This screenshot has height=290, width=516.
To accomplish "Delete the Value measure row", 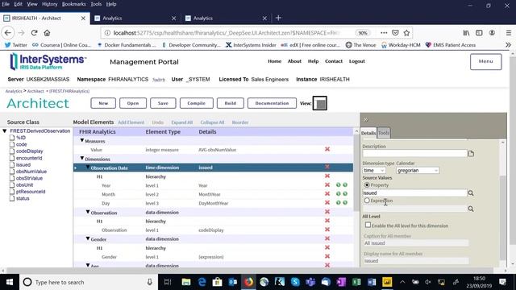I will click(327, 149).
